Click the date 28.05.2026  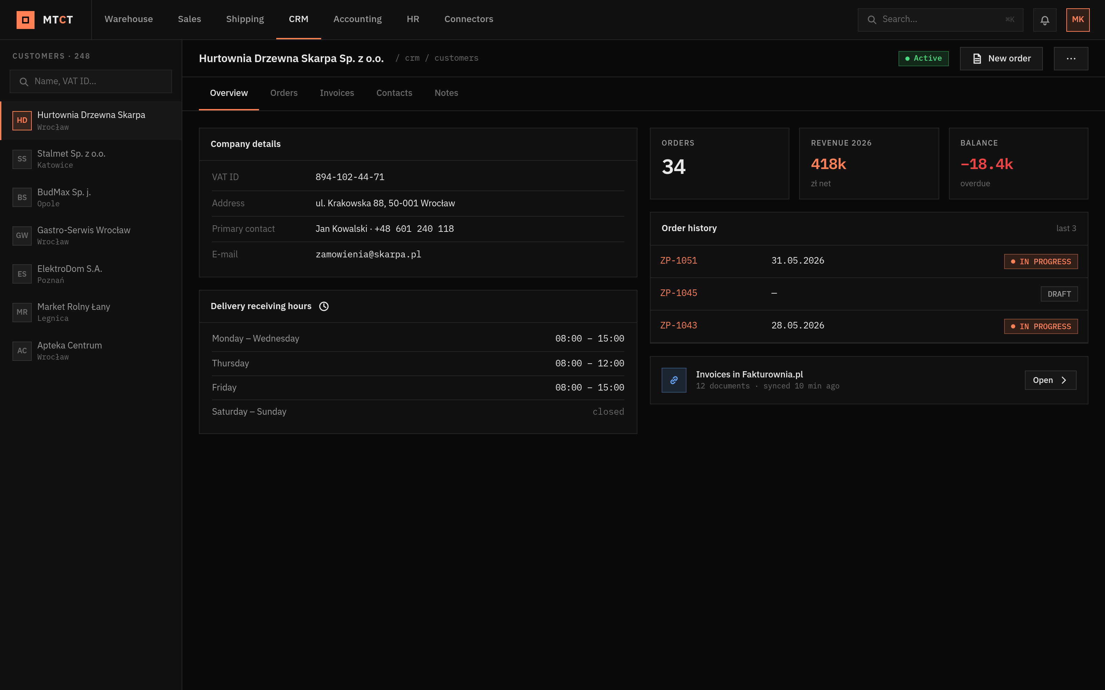coord(798,325)
